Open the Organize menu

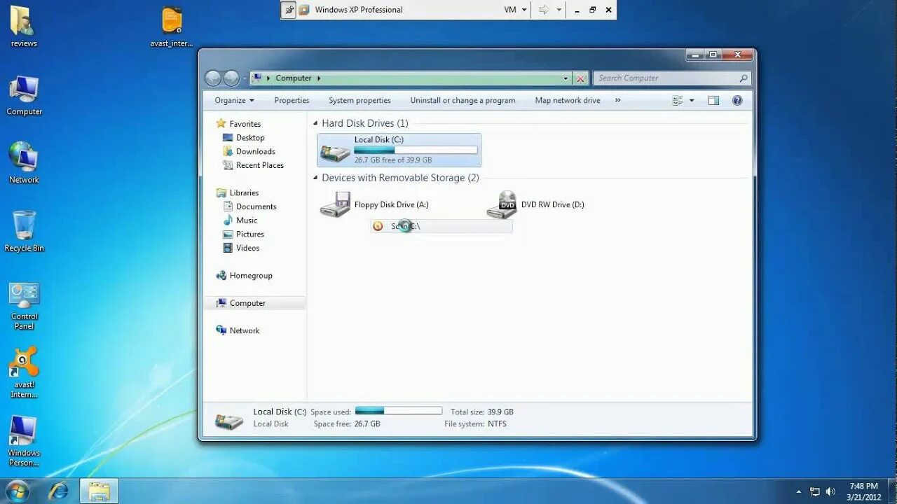click(235, 100)
